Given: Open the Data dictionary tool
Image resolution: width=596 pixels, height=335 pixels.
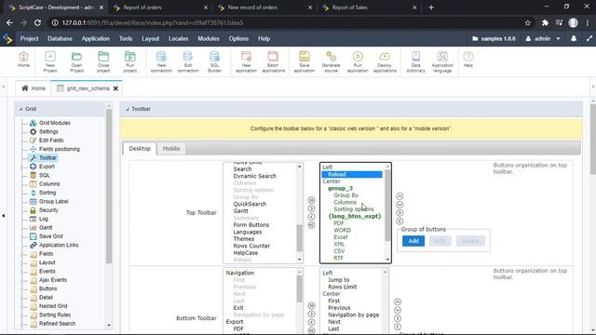Looking at the screenshot, I should [416, 62].
